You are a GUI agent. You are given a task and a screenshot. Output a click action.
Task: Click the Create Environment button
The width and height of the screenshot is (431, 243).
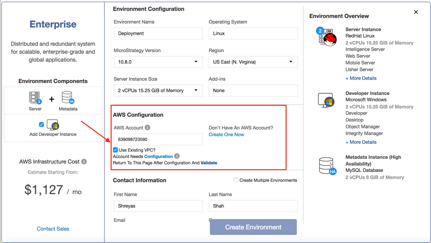[253, 227]
